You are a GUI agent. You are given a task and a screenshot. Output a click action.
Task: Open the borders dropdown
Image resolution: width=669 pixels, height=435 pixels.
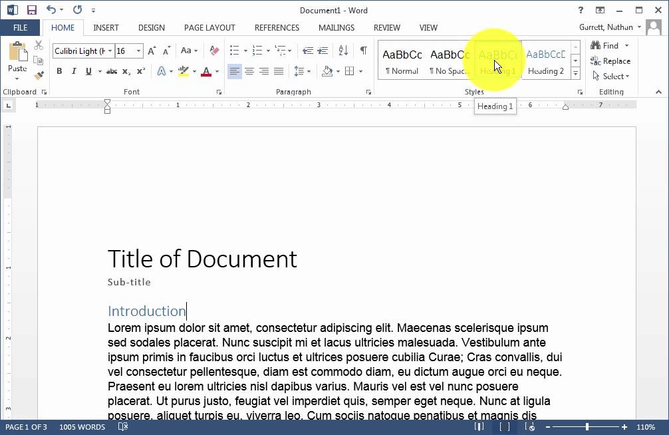pyautogui.click(x=360, y=71)
